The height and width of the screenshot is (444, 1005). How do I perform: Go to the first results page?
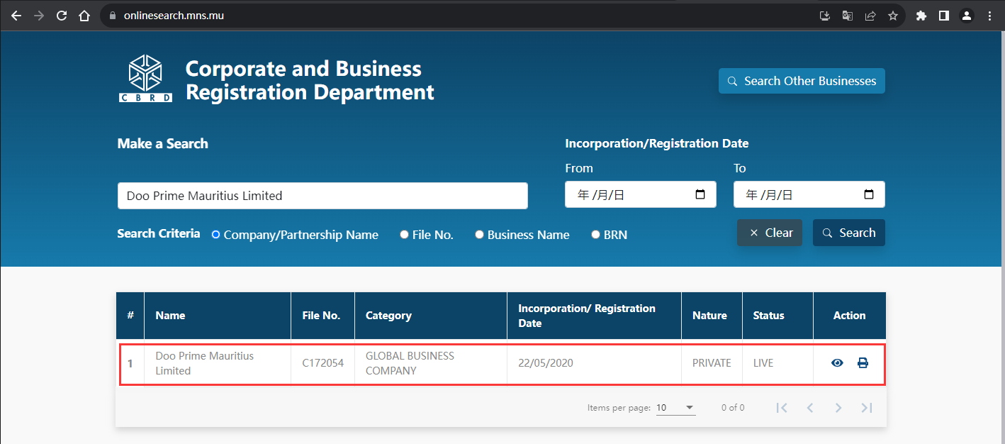[x=782, y=408]
